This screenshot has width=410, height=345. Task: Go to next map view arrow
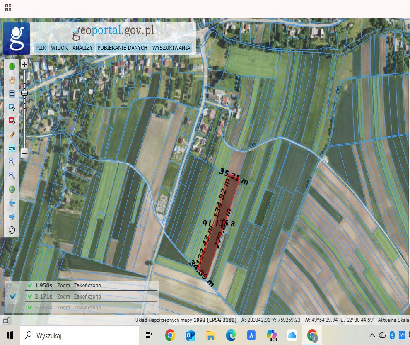(x=12, y=216)
